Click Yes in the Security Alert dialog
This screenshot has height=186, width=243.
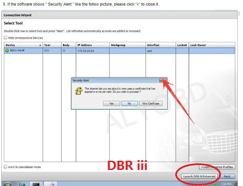coord(111,103)
